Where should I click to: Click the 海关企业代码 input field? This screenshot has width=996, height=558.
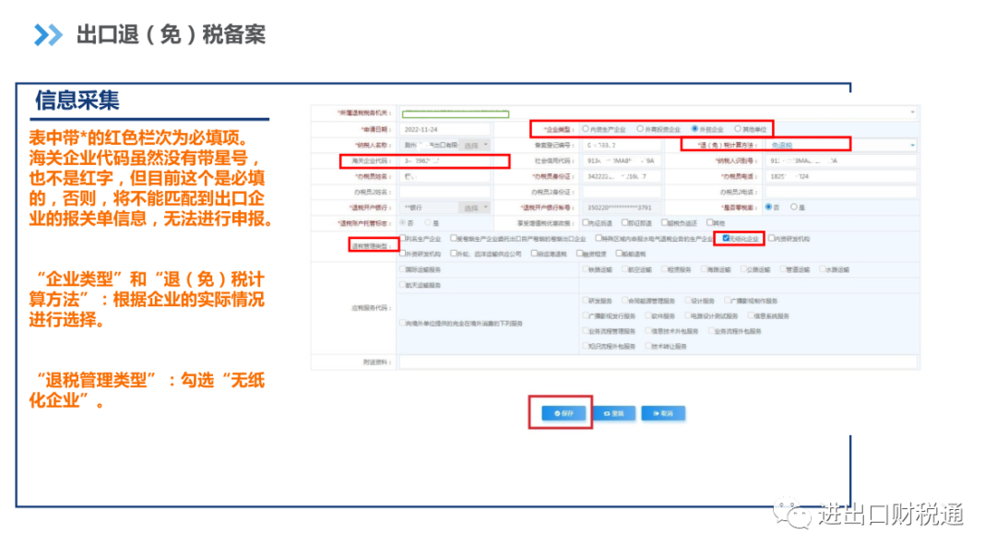445,160
